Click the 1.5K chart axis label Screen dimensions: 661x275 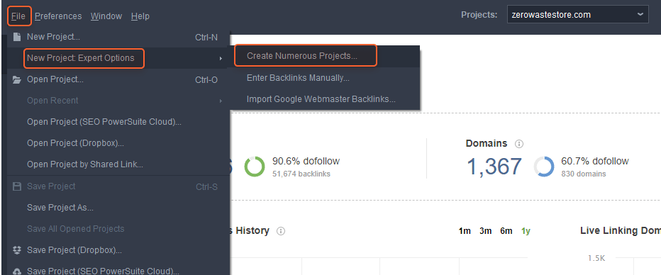tap(596, 258)
